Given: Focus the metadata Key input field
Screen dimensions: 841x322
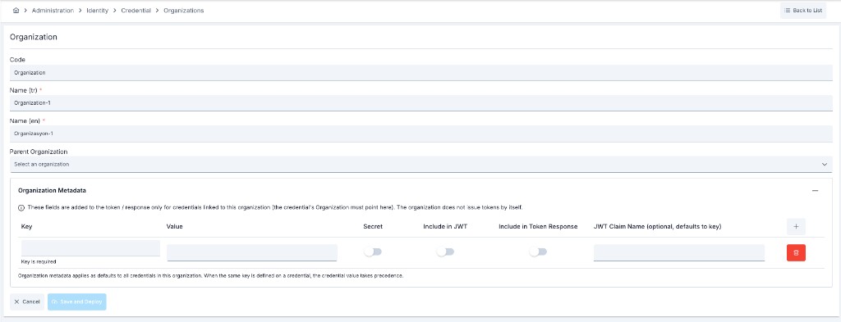Looking at the screenshot, I should 90,248.
